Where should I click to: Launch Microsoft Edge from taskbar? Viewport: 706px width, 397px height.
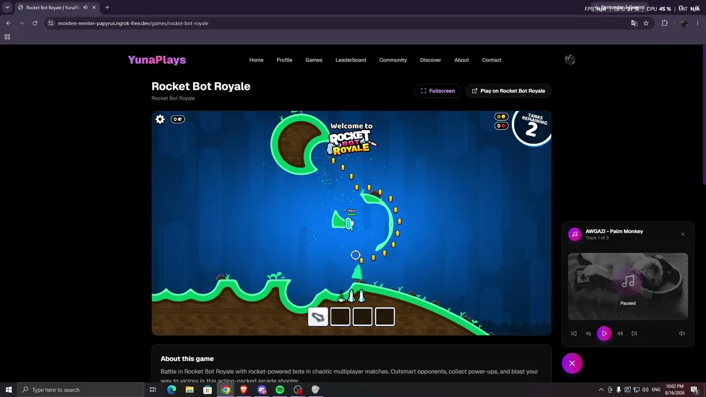(172, 390)
